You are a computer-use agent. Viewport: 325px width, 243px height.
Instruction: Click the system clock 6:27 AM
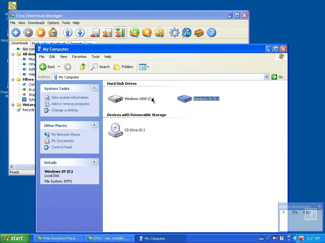coord(313,239)
